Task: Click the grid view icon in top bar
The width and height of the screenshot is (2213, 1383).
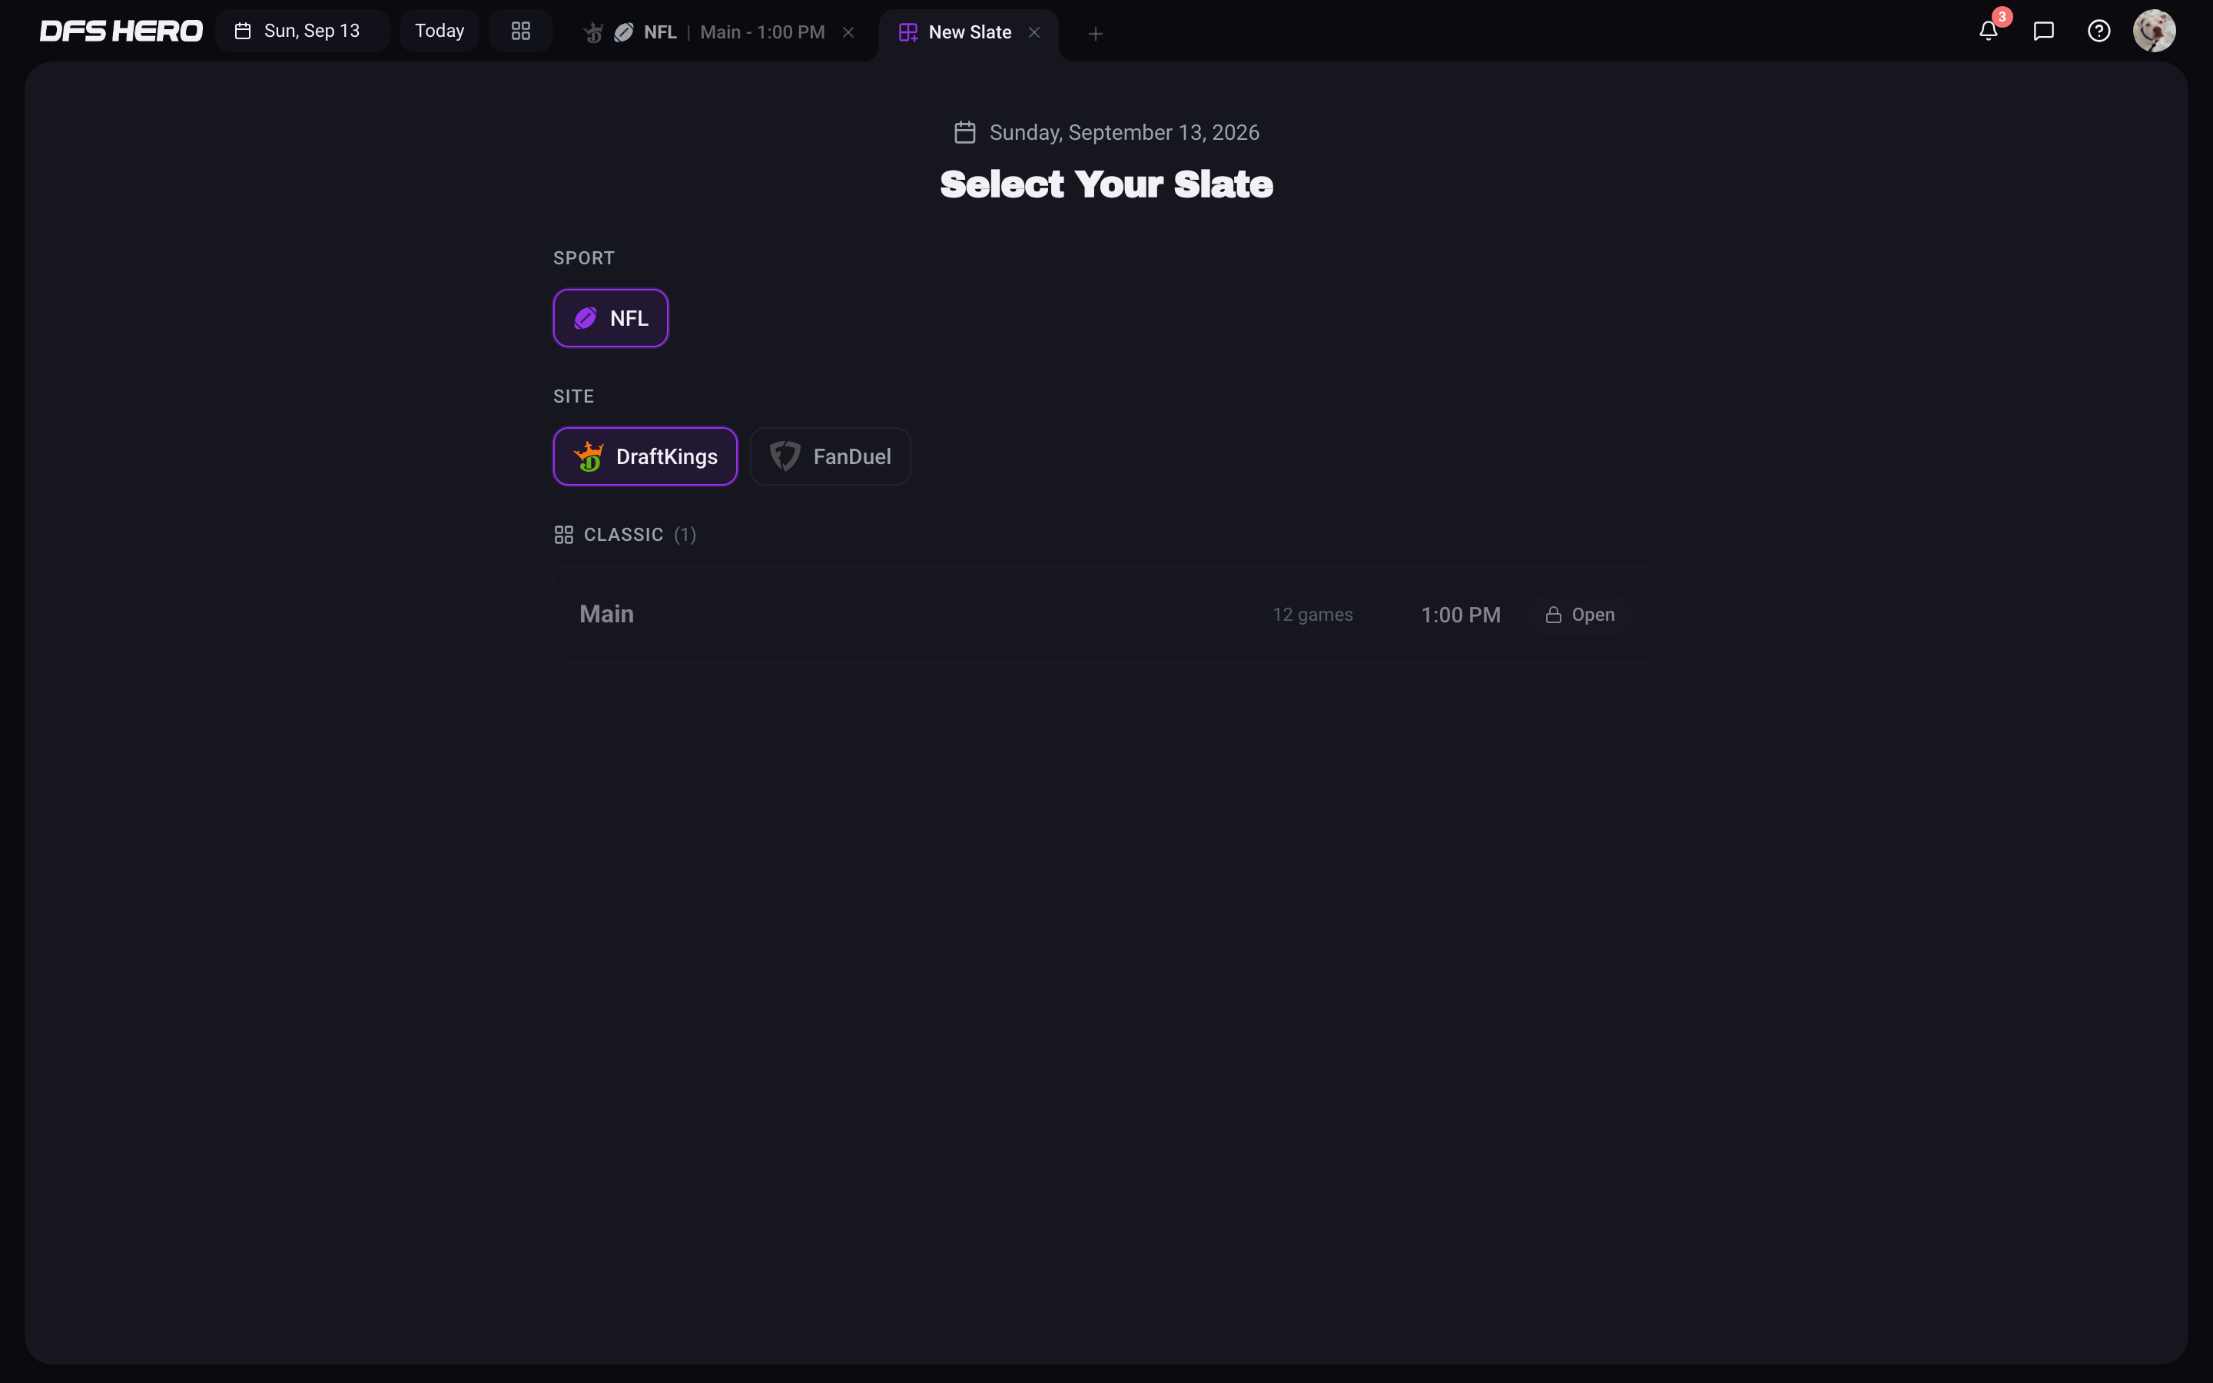Action: (520, 31)
